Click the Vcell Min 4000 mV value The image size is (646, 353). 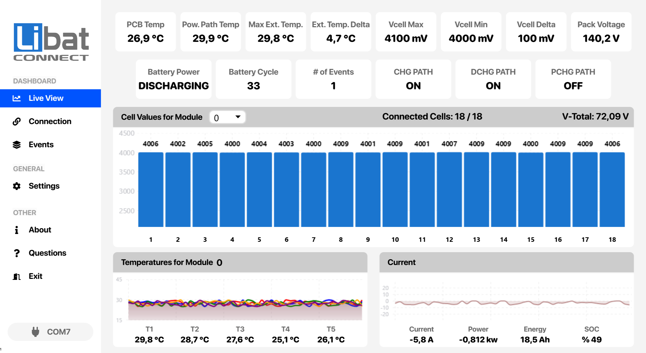[x=471, y=39]
